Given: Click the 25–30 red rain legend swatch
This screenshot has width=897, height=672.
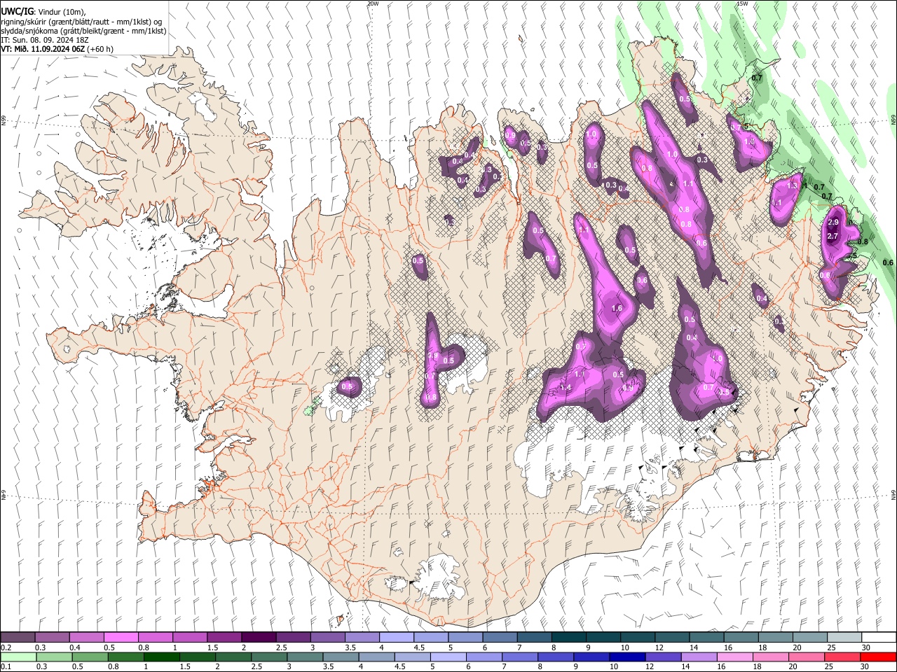Looking at the screenshot, I should coord(841,657).
